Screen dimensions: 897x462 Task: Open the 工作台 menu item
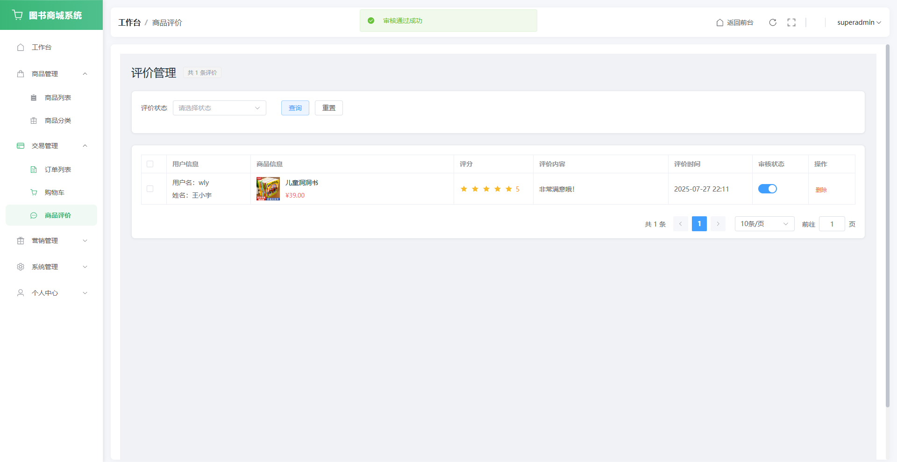pyautogui.click(x=42, y=47)
